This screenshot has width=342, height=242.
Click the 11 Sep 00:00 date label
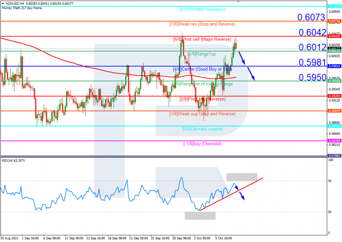(74, 238)
